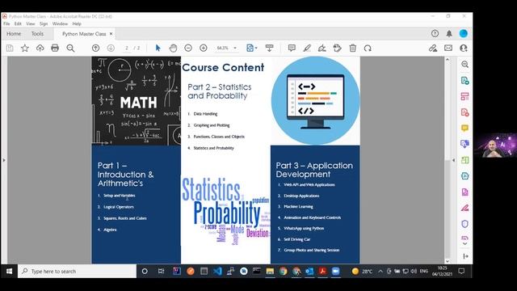
Task: Open Organize Pages green tool
Action: (x=465, y=160)
